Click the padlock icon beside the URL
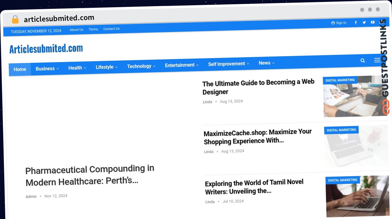Screen dimensions: 392x219 point(15,20)
